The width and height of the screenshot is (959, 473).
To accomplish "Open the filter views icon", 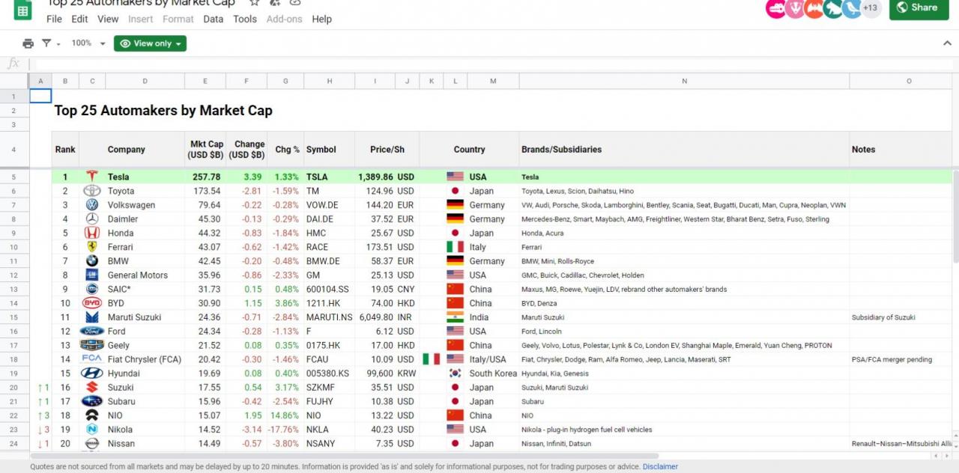I will 47,43.
